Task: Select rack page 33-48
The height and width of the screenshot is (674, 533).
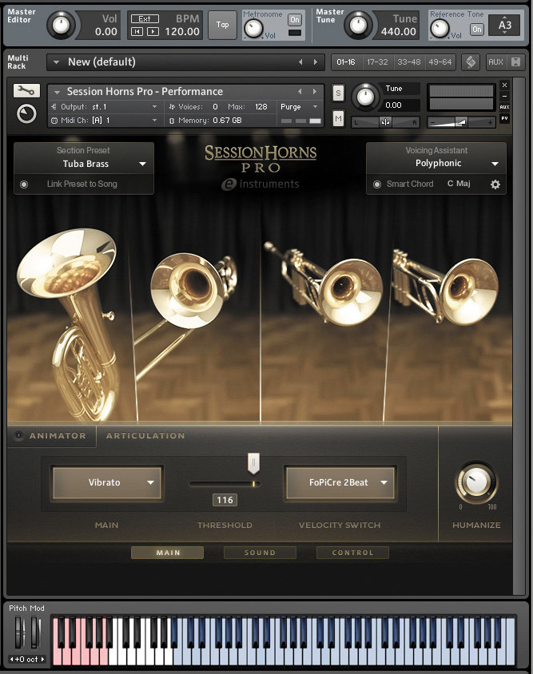Action: tap(408, 62)
